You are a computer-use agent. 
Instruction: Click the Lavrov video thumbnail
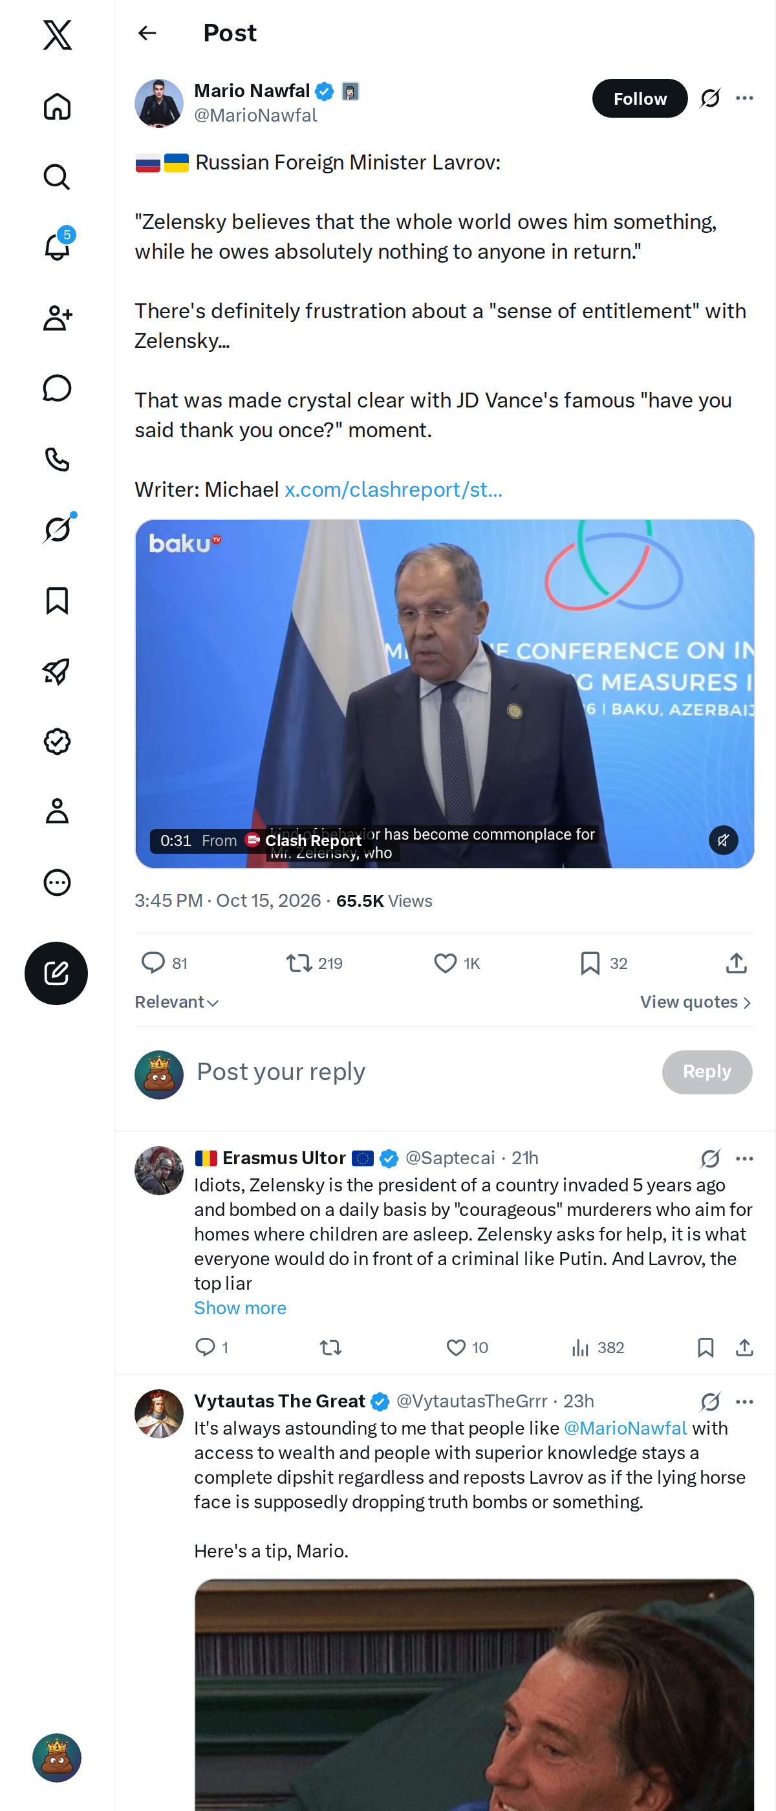444,693
